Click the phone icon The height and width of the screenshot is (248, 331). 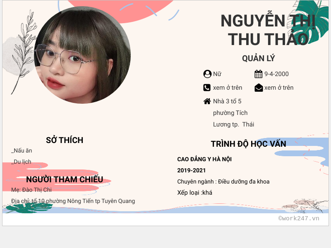pyautogui.click(x=207, y=88)
